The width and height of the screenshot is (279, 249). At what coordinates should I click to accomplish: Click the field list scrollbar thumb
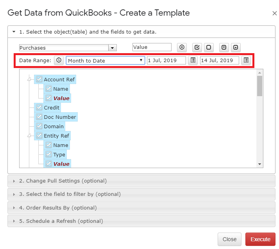(x=259, y=86)
